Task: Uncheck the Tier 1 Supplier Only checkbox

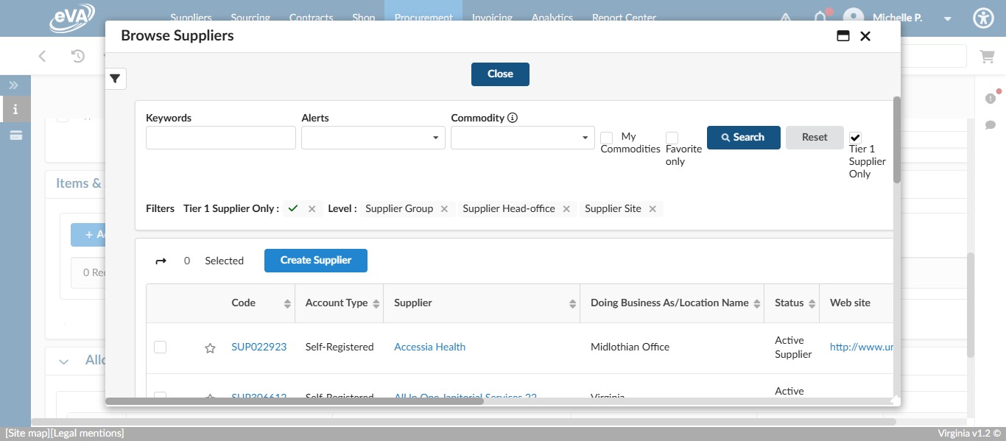Action: pyautogui.click(x=855, y=137)
